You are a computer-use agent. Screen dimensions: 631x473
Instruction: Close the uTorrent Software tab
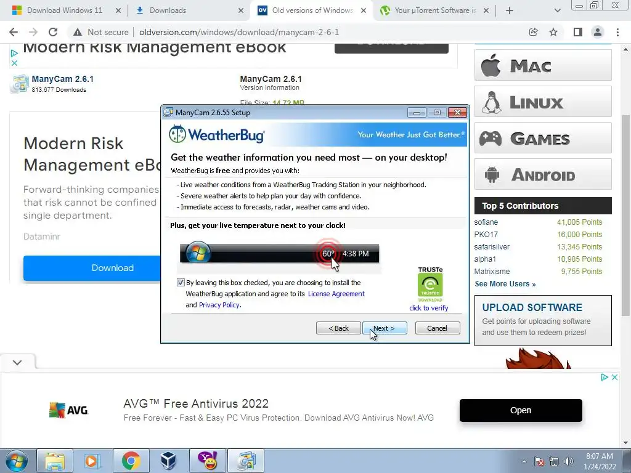pyautogui.click(x=486, y=10)
